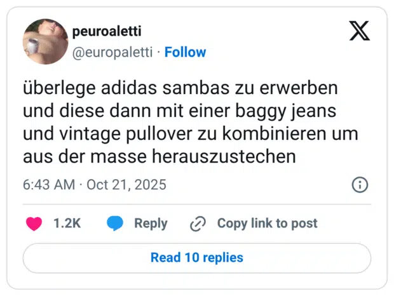Screen dimensions: 394x296
Task: Follow the account via Follow link
Action: (185, 52)
